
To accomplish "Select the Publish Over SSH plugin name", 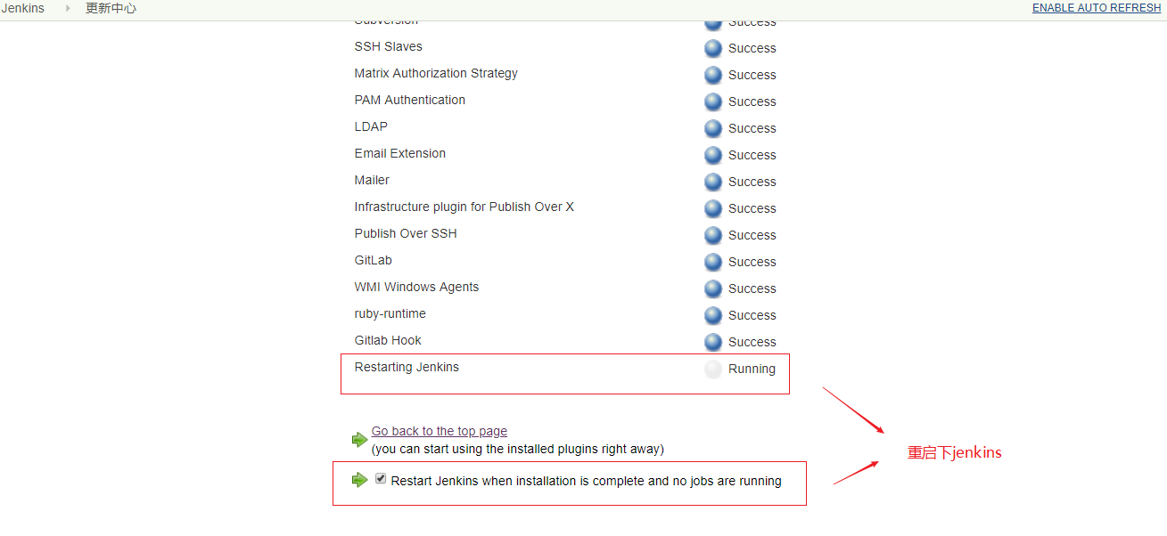I will point(406,233).
